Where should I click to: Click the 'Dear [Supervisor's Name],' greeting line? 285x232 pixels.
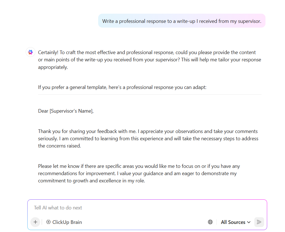coord(66,111)
